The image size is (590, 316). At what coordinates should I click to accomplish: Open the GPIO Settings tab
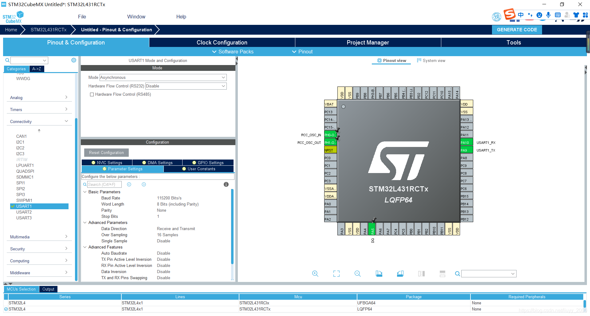pos(208,163)
